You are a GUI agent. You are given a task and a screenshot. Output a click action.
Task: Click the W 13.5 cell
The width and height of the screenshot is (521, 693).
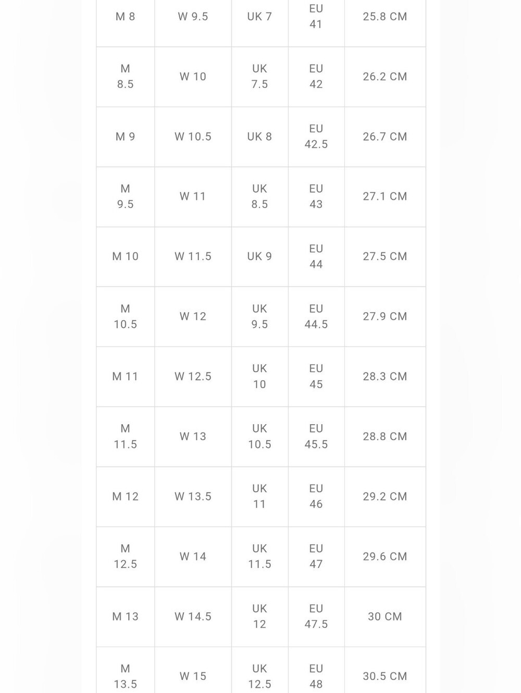click(x=193, y=496)
